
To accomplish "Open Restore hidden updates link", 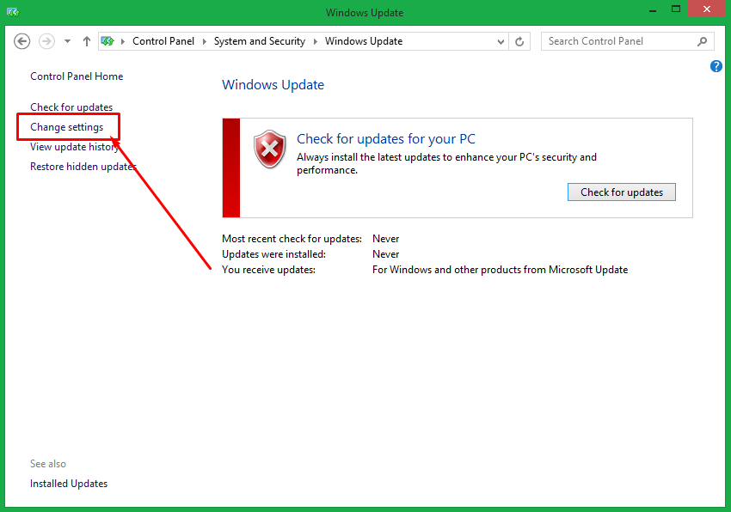I will [83, 167].
